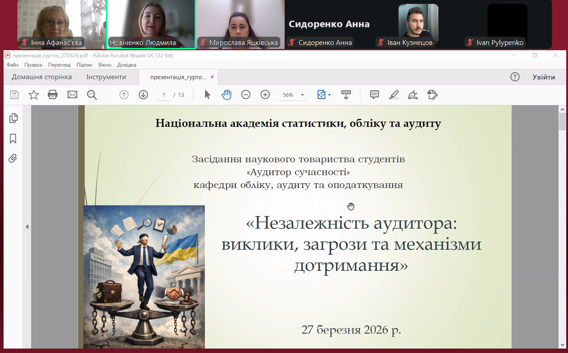
Task: Send file by email envelope icon
Action: (x=72, y=95)
